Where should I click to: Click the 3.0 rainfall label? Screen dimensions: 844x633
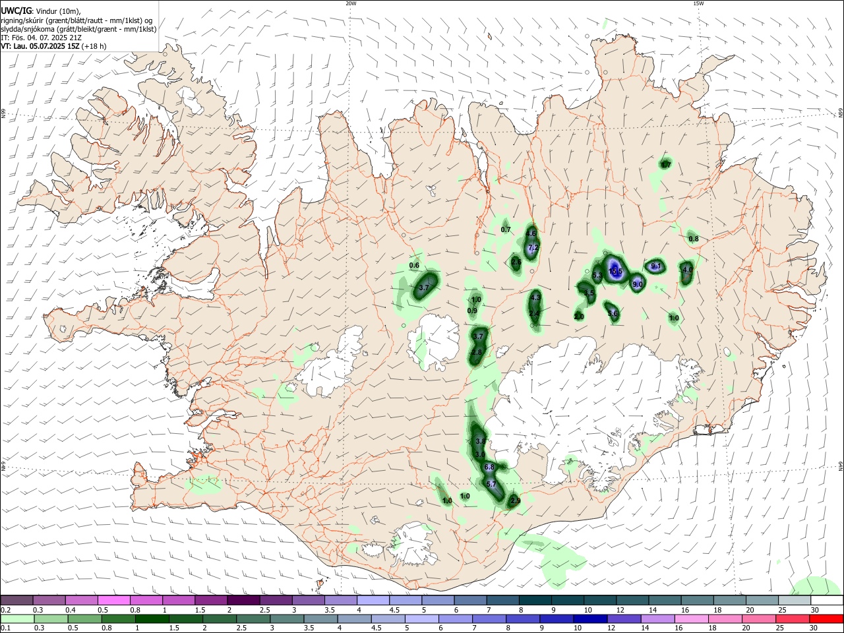tap(480, 455)
